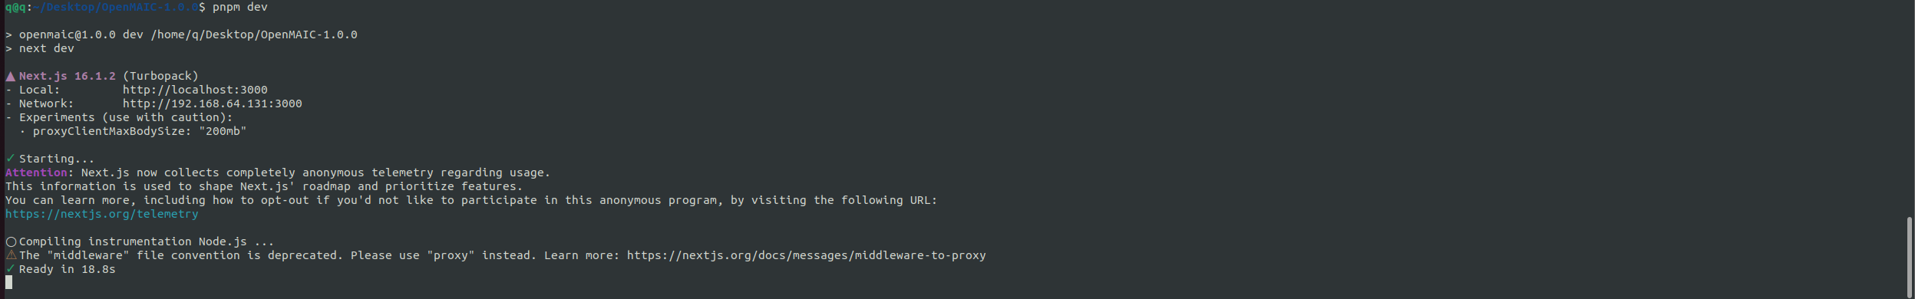Click the green checkmark beside Starting...
This screenshot has width=1915, height=299.
coord(10,159)
